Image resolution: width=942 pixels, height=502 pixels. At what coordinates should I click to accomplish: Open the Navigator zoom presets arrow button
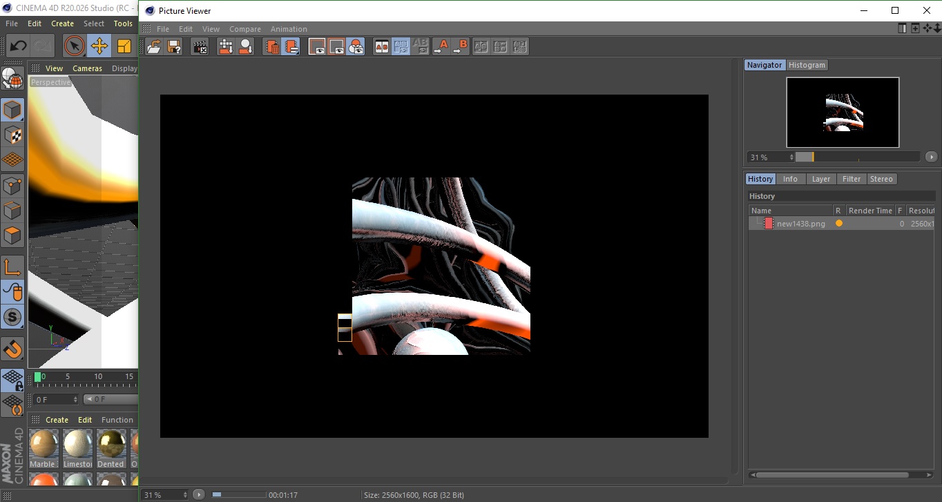click(931, 157)
